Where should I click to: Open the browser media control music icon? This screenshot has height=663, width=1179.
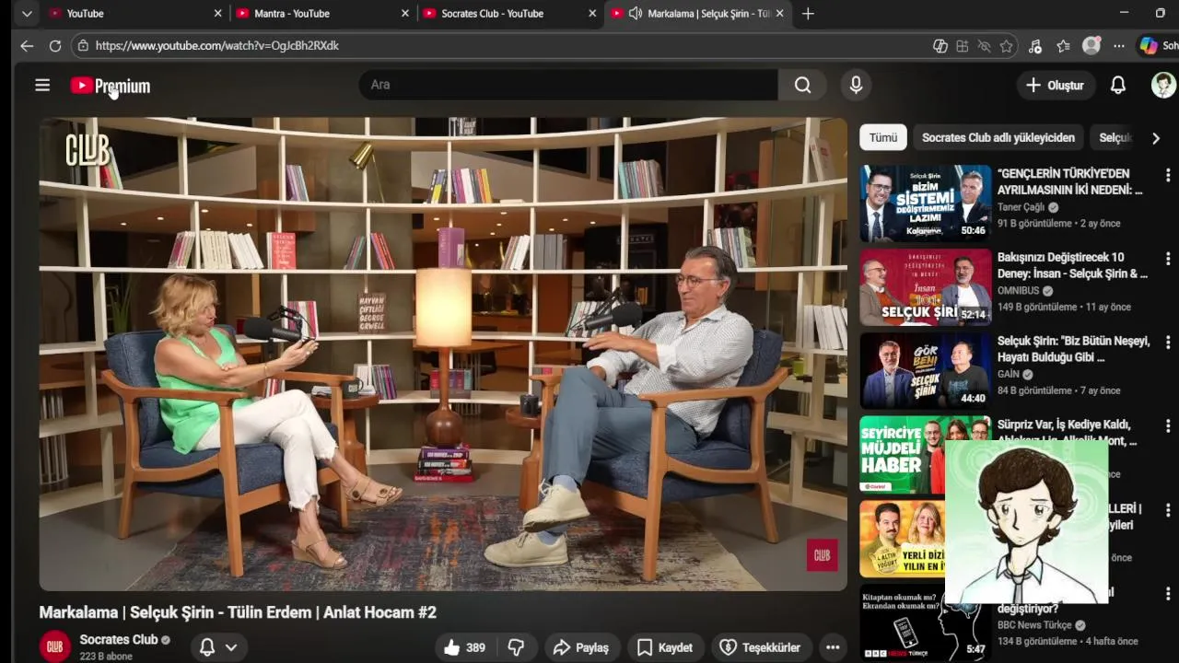(1035, 46)
